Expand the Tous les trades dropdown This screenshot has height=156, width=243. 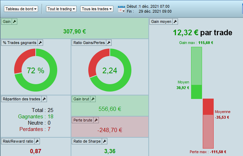97,9
